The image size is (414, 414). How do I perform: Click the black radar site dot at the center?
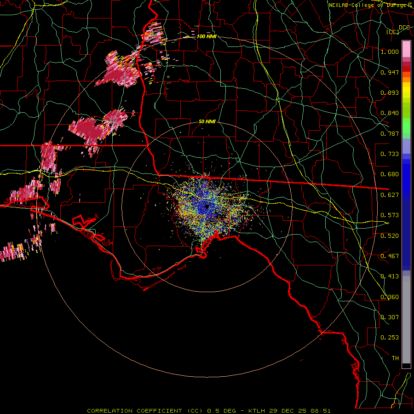coord(207,206)
